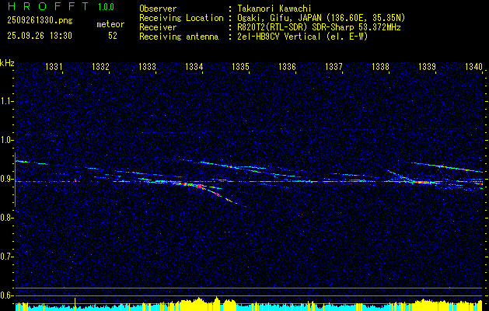Click the 1.1 kHz frequency label
489x311 pixels.
click(6, 101)
